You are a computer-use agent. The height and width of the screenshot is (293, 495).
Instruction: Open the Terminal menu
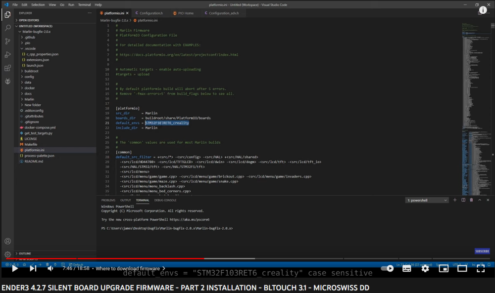[x=84, y=4]
